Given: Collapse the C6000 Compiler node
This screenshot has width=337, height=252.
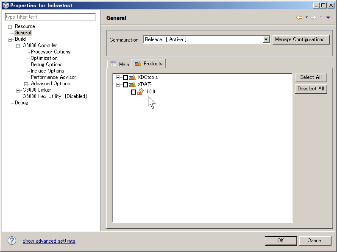Looking at the screenshot, I should (x=18, y=46).
